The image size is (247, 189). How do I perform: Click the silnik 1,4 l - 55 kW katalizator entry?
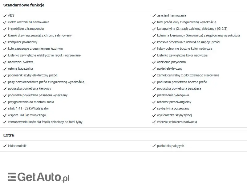click(x=28, y=109)
